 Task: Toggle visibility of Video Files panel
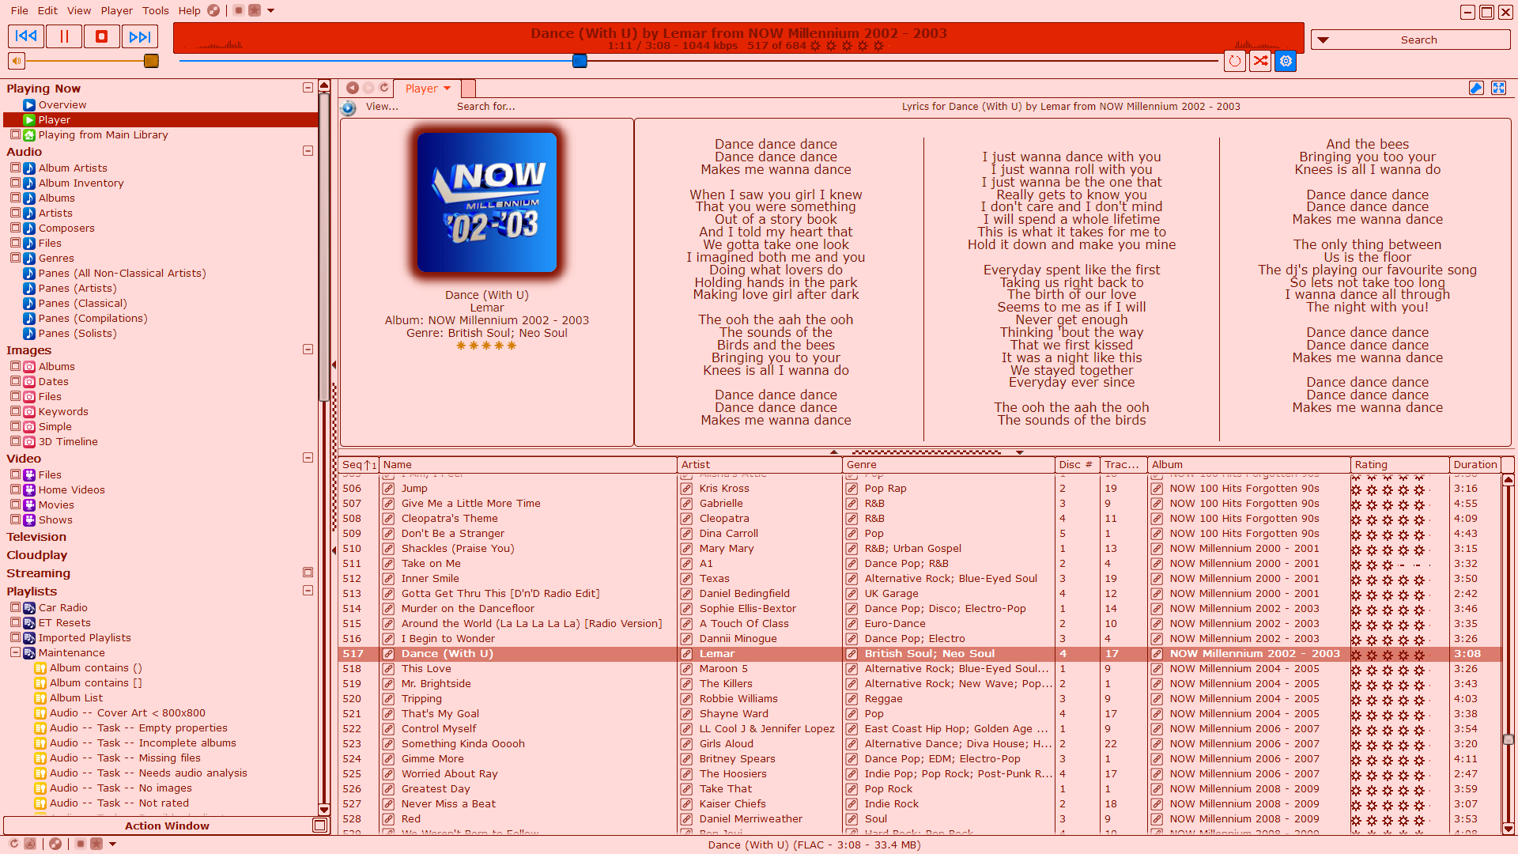click(x=17, y=474)
